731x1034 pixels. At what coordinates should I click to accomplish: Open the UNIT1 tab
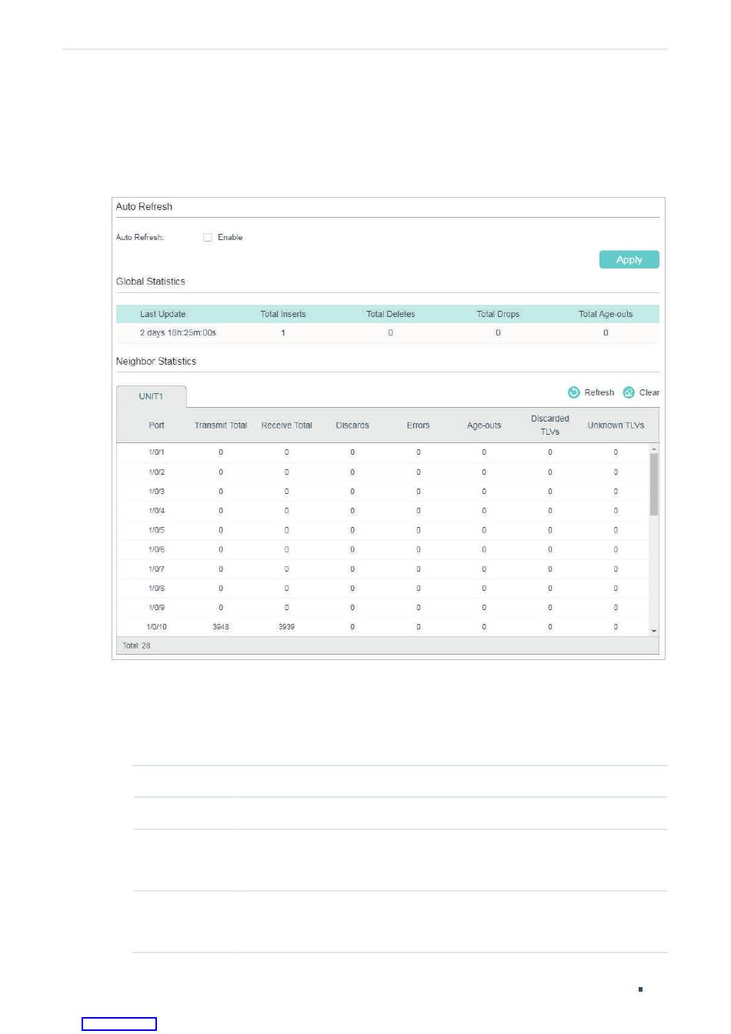[151, 397]
